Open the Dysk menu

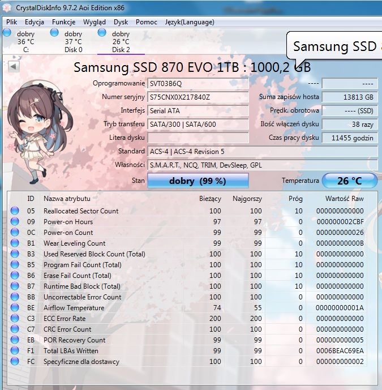pos(121,22)
